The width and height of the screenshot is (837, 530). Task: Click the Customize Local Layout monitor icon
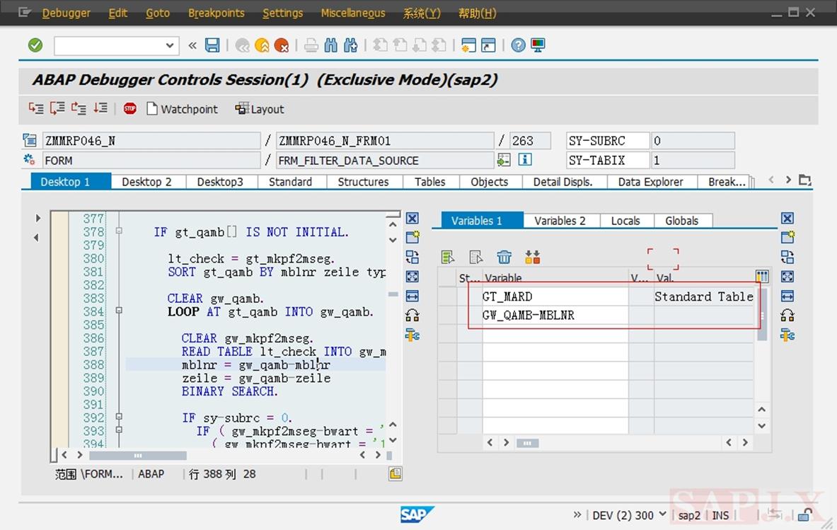click(x=538, y=45)
